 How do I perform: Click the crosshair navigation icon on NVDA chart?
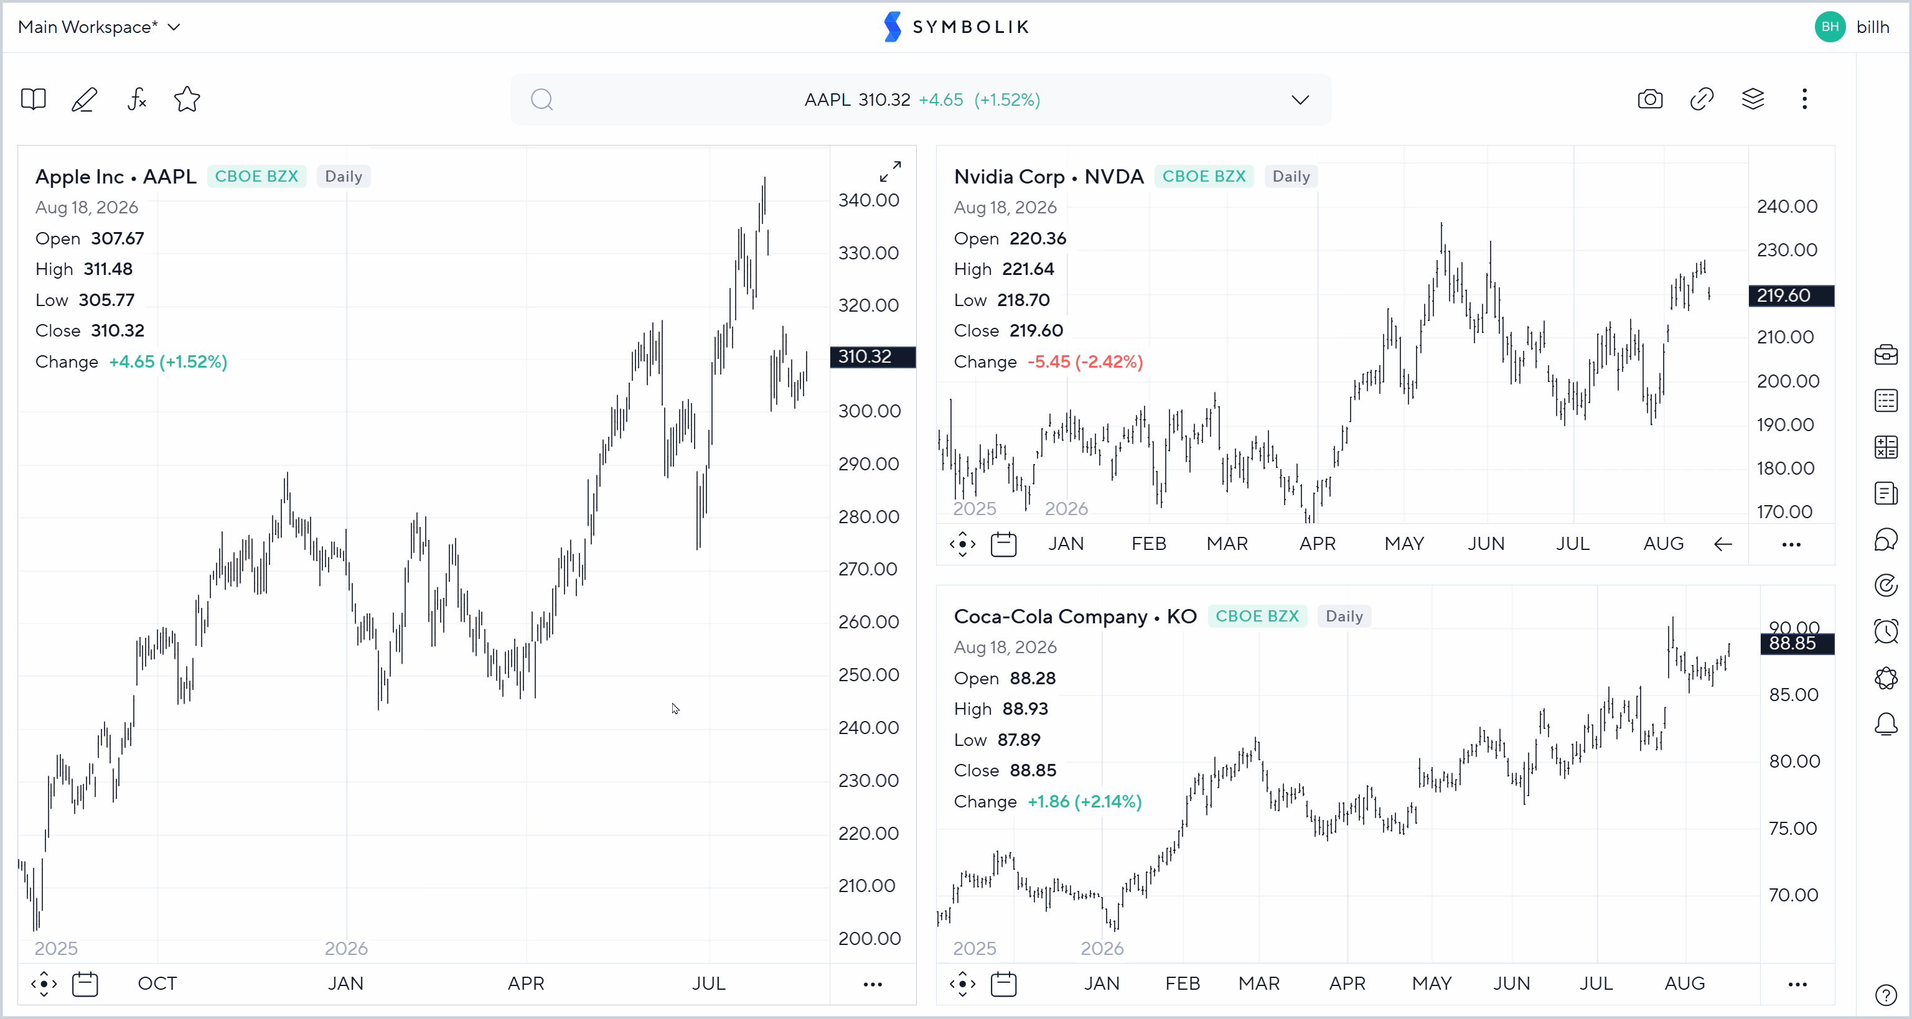click(963, 544)
